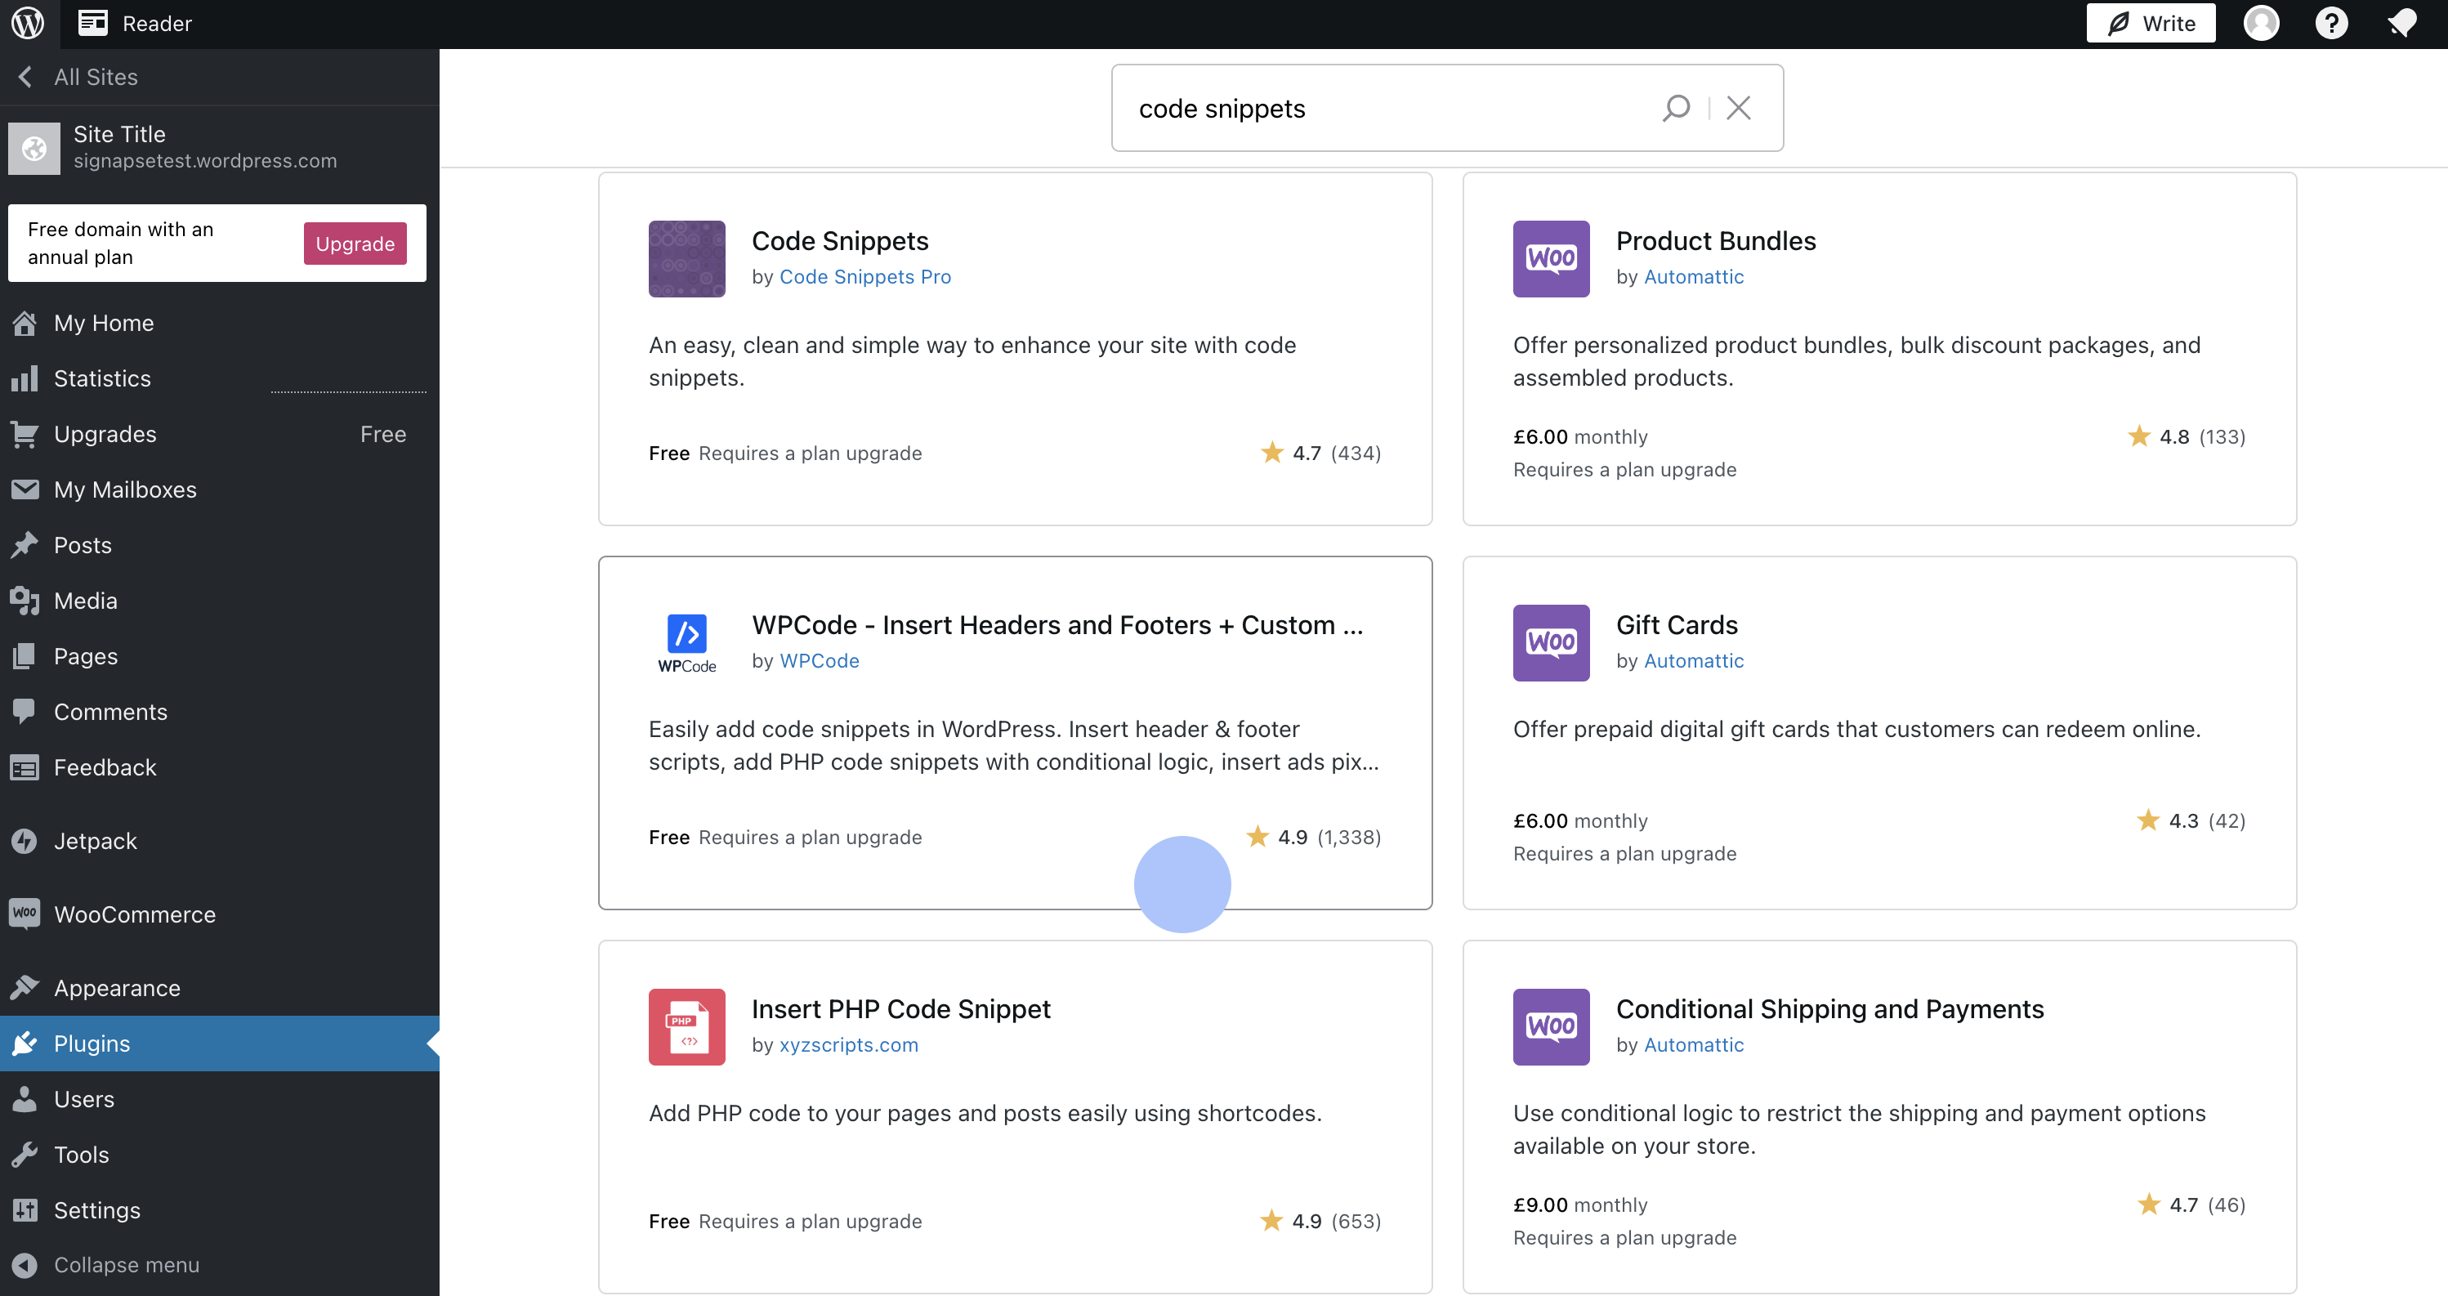Open the Insert PHP Code Snippet title
This screenshot has height=1296, width=2448.
point(901,1008)
